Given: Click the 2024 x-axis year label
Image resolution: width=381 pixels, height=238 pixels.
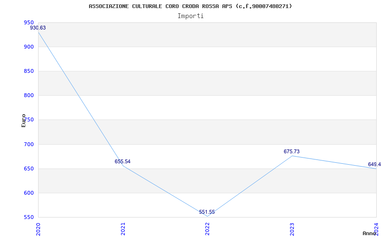Looking at the screenshot, I should click(376, 229).
